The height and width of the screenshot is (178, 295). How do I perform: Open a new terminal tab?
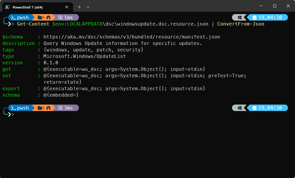(79, 7)
